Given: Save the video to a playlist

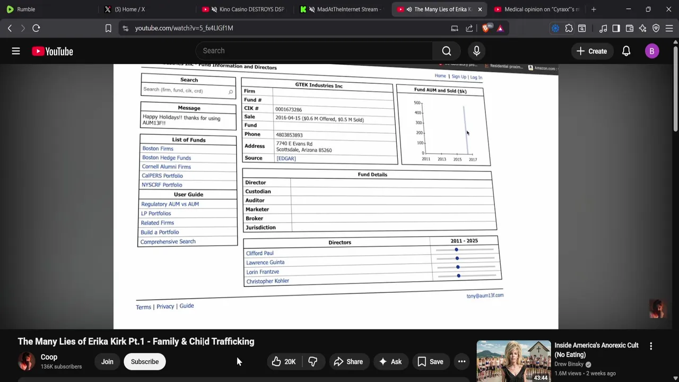Looking at the screenshot, I should (x=430, y=362).
